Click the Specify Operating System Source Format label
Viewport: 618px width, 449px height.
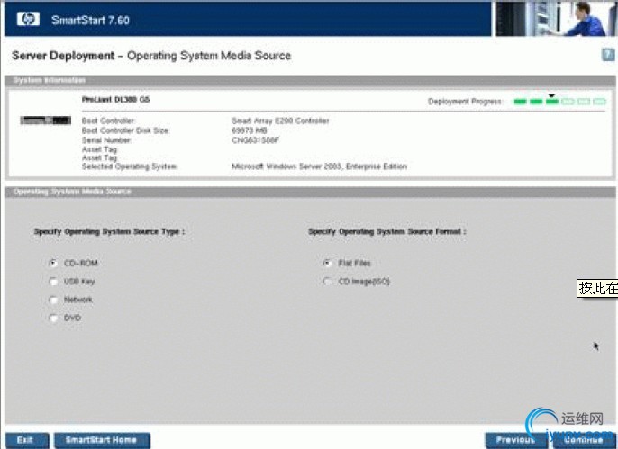click(387, 231)
